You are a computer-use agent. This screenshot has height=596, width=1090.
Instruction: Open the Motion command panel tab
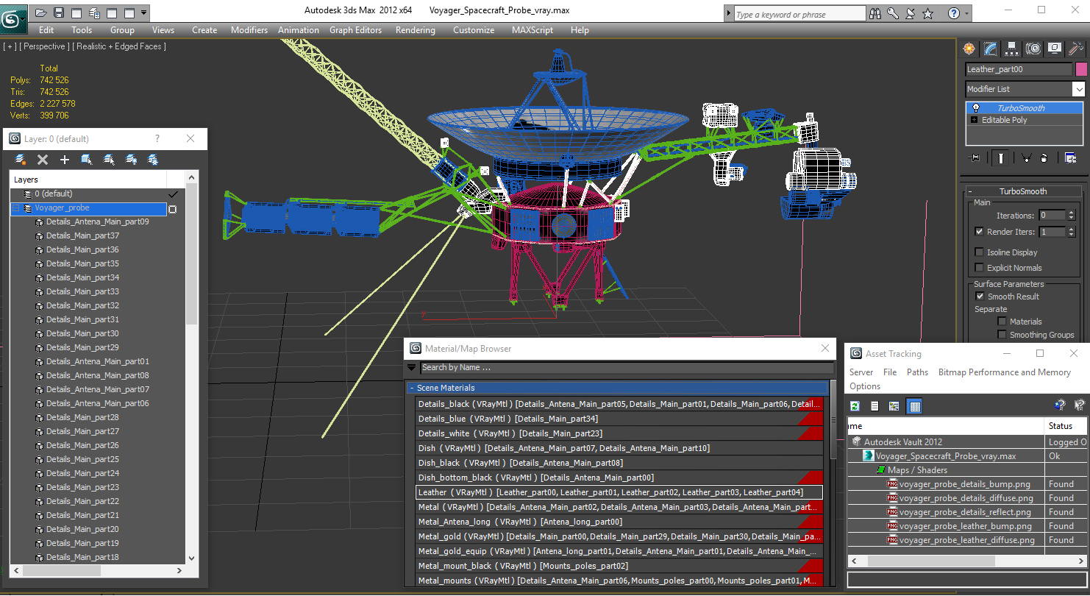(1033, 49)
